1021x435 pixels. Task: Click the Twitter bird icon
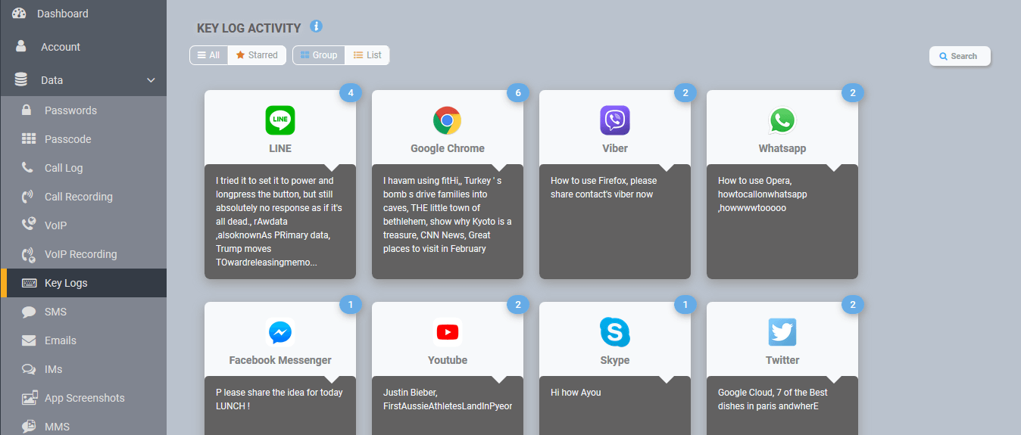(782, 332)
